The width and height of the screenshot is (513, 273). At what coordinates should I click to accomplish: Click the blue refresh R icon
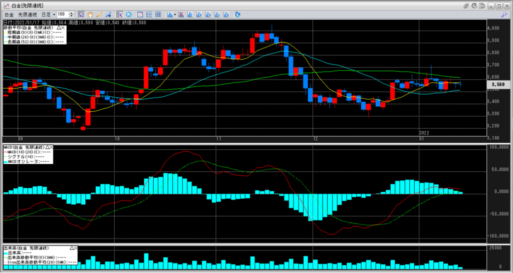pos(238,15)
